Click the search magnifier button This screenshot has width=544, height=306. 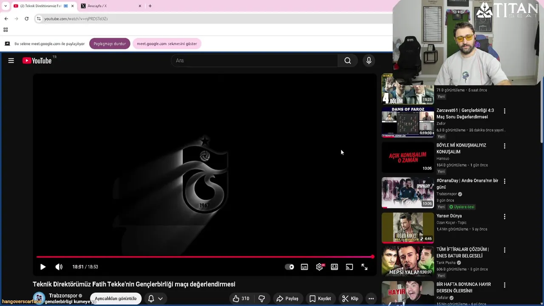(x=348, y=61)
